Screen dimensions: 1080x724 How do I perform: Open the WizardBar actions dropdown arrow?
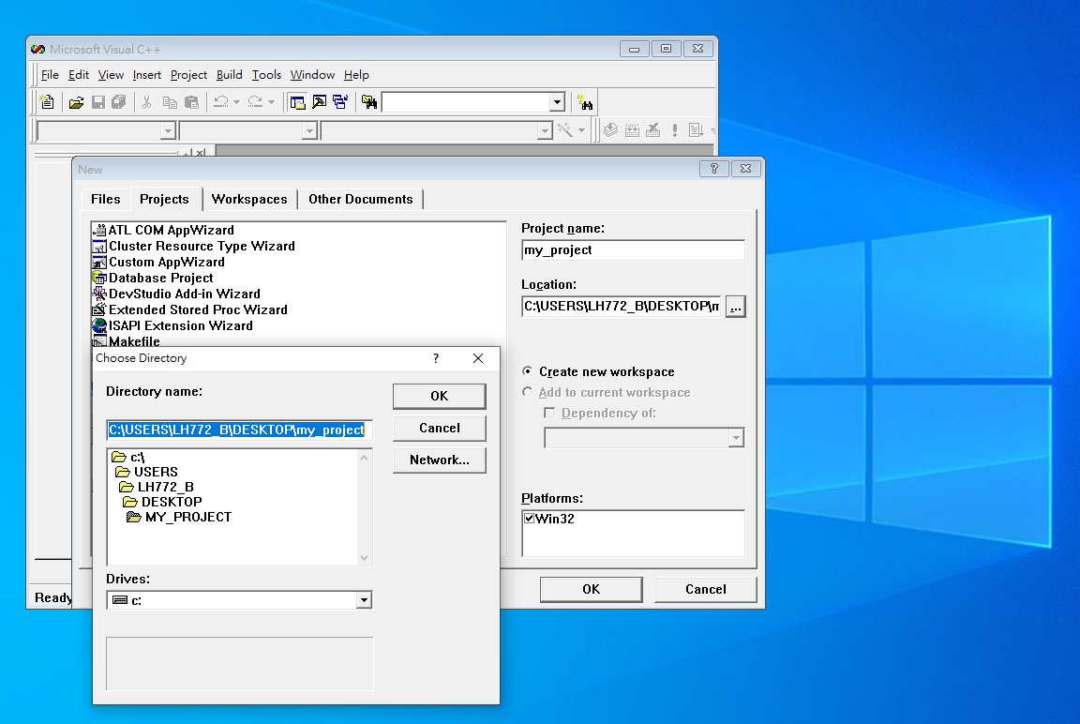click(582, 130)
